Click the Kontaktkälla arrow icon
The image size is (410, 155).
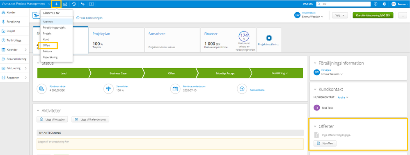(x=242, y=89)
